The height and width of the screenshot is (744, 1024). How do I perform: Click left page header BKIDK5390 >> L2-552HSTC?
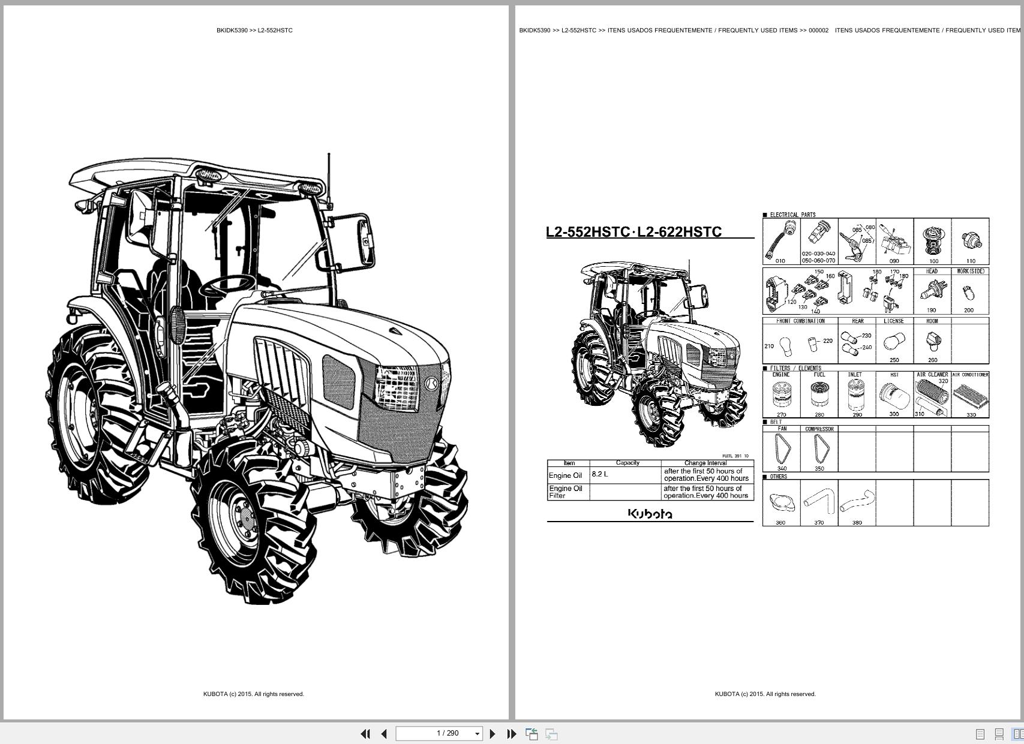[x=254, y=30]
